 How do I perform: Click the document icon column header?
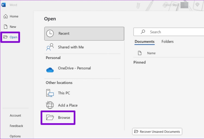tap(140, 53)
